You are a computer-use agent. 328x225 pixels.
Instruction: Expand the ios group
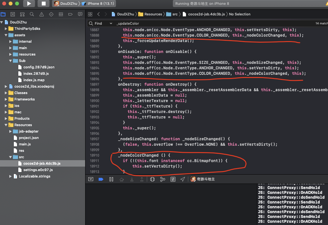(x=6, y=106)
